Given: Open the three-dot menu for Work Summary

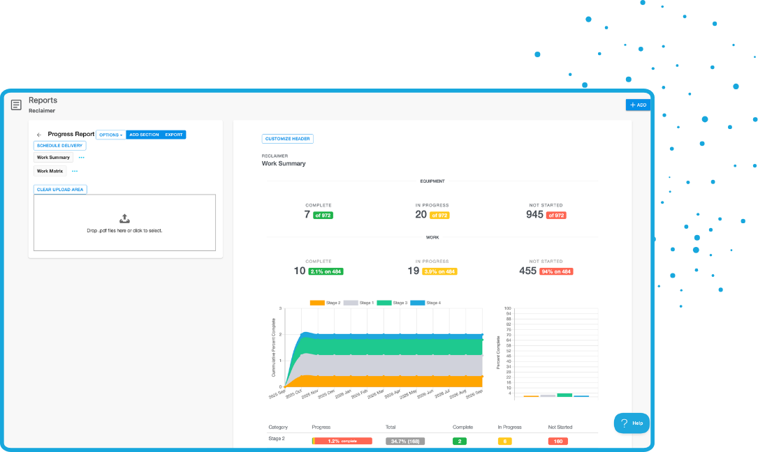Looking at the screenshot, I should [x=81, y=158].
